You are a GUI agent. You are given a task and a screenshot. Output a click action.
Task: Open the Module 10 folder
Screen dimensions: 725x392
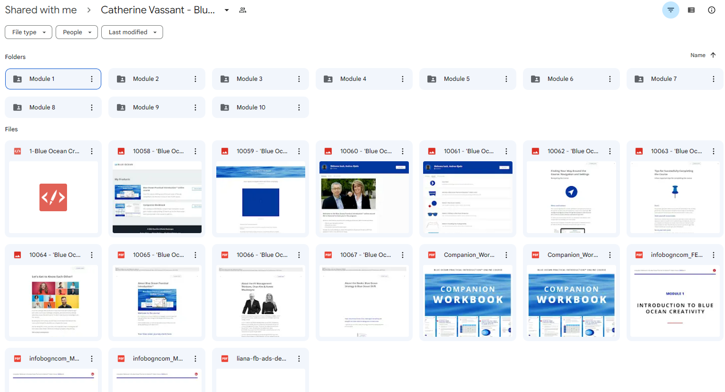[x=261, y=108]
